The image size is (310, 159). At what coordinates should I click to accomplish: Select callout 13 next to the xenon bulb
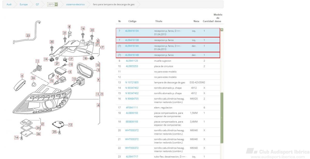coord(74,79)
